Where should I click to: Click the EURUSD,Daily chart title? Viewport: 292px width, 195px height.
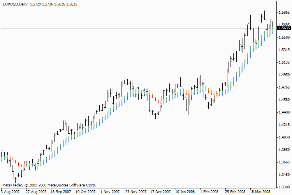coord(14,4)
